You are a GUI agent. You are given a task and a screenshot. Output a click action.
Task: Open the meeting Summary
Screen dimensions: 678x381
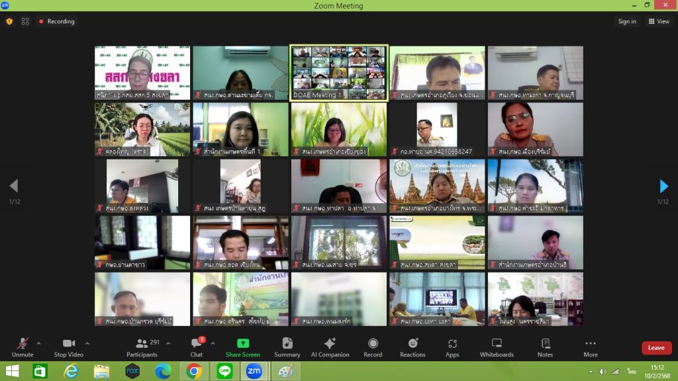[287, 348]
